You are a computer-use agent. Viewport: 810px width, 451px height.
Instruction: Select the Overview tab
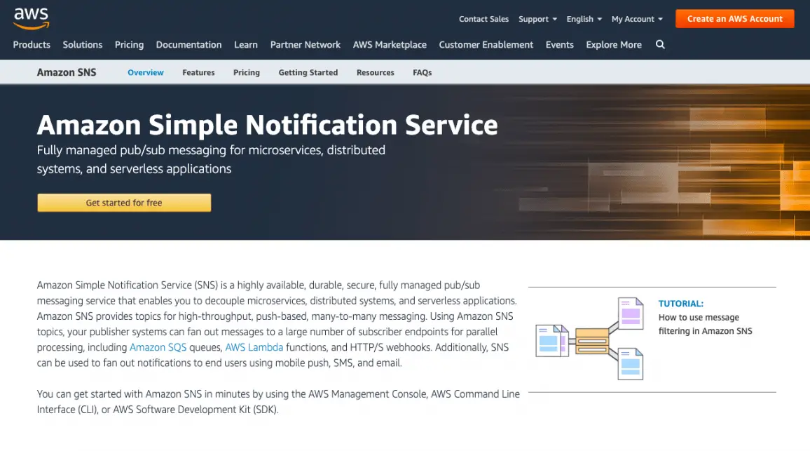tap(146, 72)
